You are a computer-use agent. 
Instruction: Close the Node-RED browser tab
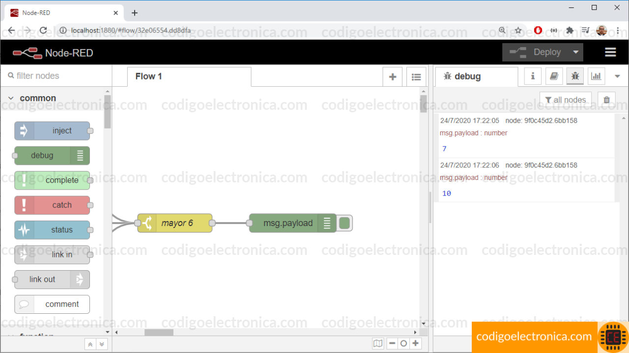(x=116, y=13)
